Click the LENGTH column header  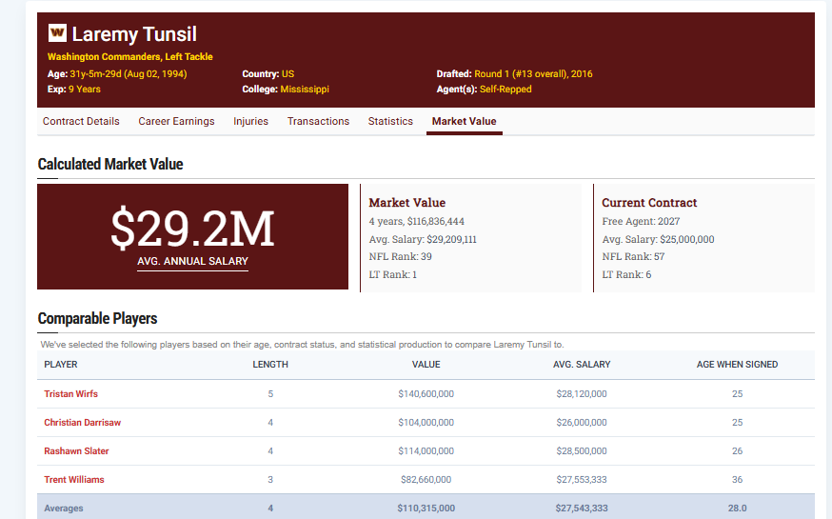point(270,365)
